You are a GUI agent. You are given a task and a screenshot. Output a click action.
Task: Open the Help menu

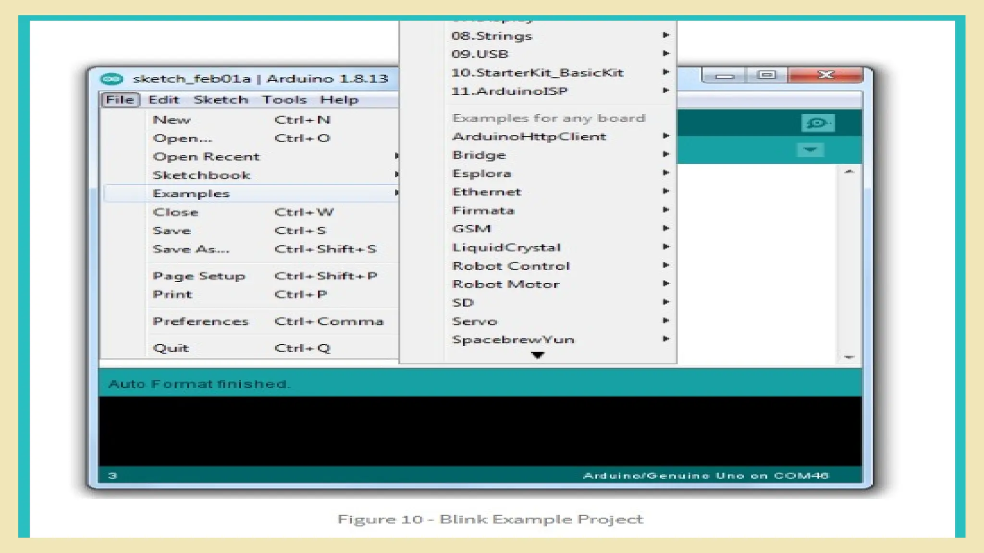click(x=339, y=100)
